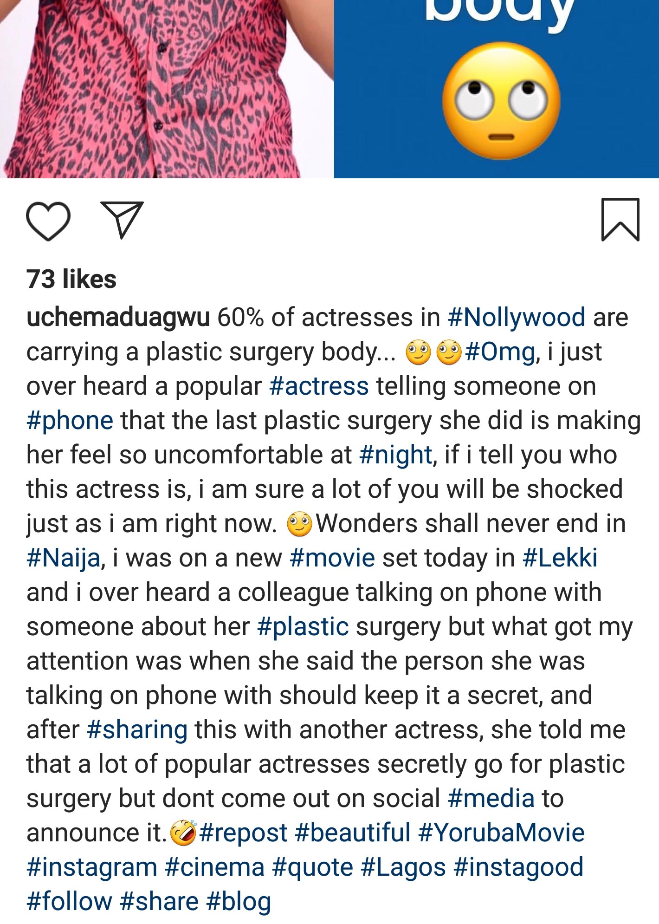659x924 pixels.
Task: Open the #Omg hashtag
Action: (x=500, y=352)
